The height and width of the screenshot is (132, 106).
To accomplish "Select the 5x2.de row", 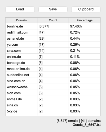I will coord(53,111).
